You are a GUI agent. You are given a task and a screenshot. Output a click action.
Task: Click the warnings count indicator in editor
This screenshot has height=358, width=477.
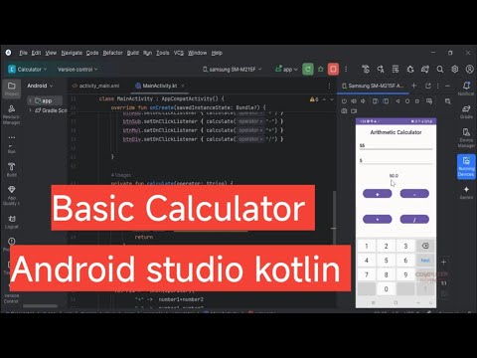pyautogui.click(x=314, y=99)
